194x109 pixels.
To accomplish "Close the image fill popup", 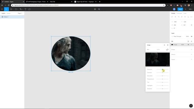I will pos(168,45).
